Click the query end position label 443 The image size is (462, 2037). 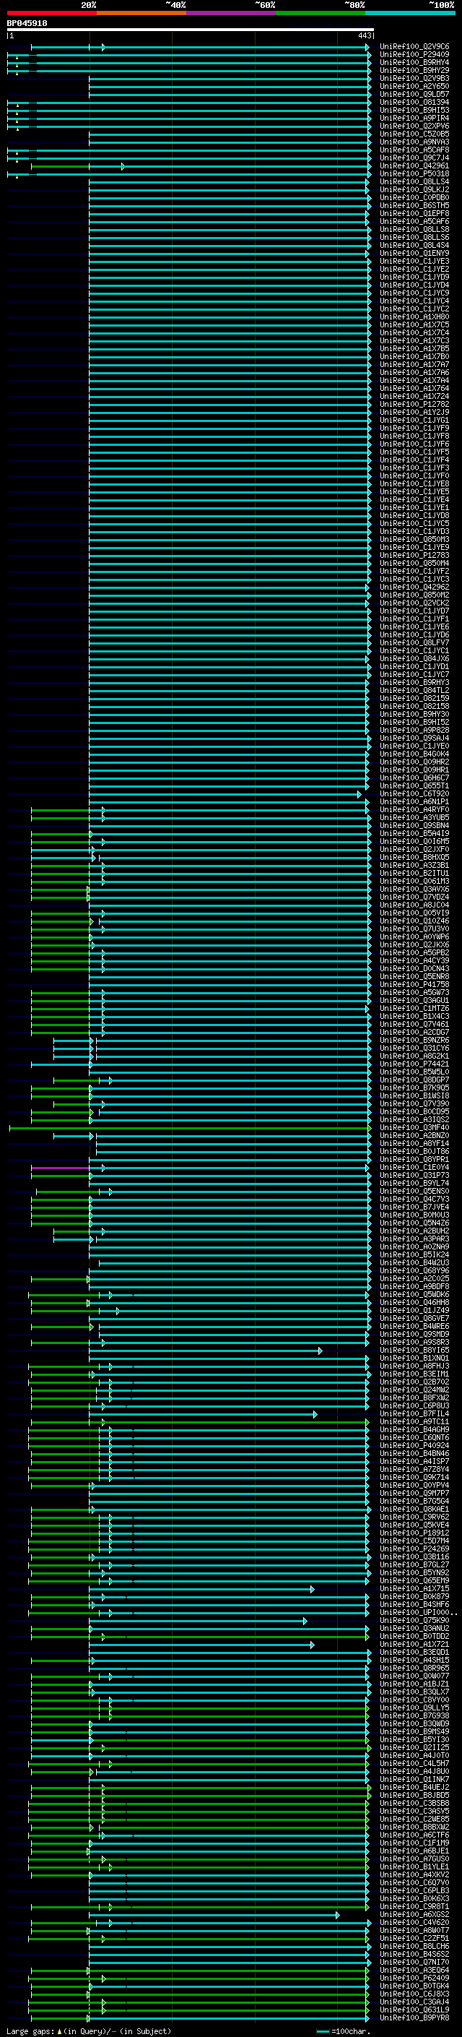(364, 35)
